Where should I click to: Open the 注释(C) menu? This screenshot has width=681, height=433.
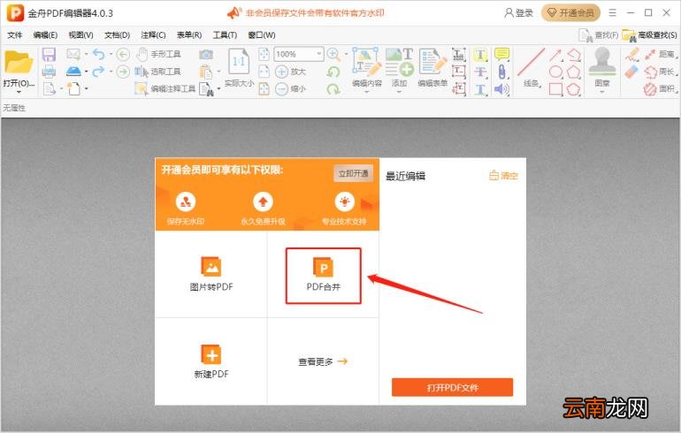tap(153, 35)
